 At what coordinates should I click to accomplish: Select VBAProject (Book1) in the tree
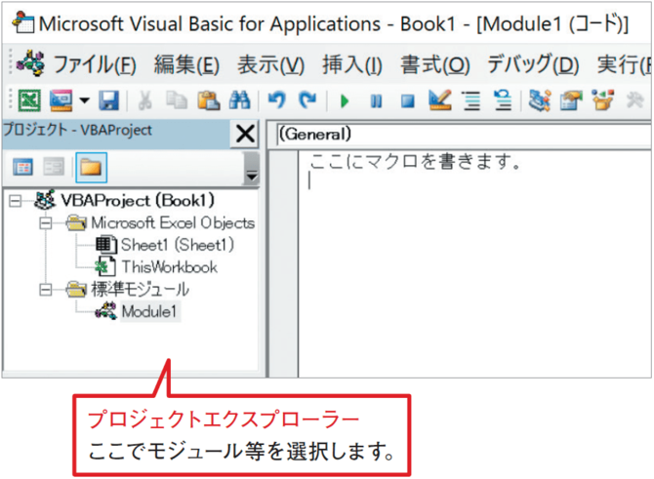pyautogui.click(x=138, y=201)
